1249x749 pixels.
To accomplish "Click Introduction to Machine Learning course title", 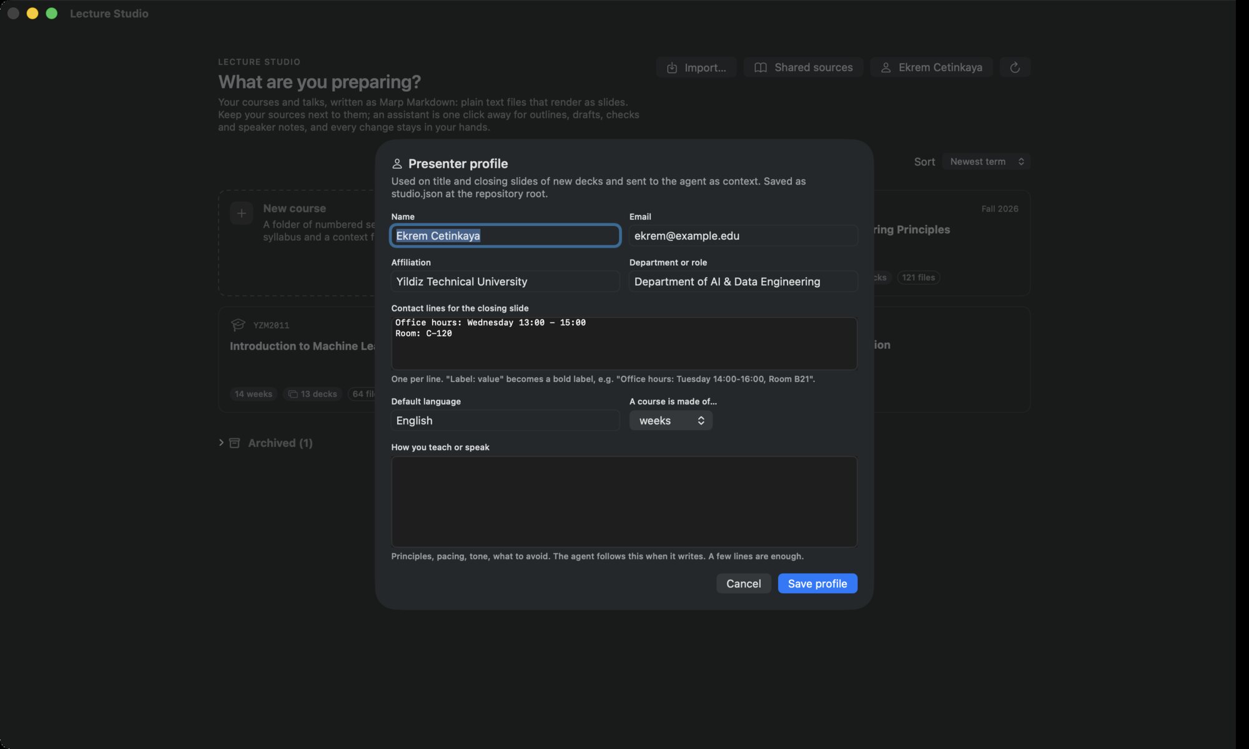I will point(302,346).
